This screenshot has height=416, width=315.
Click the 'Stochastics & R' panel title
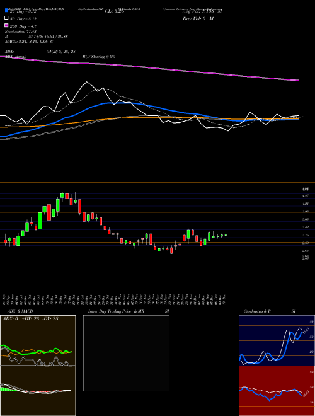pyautogui.click(x=258, y=311)
